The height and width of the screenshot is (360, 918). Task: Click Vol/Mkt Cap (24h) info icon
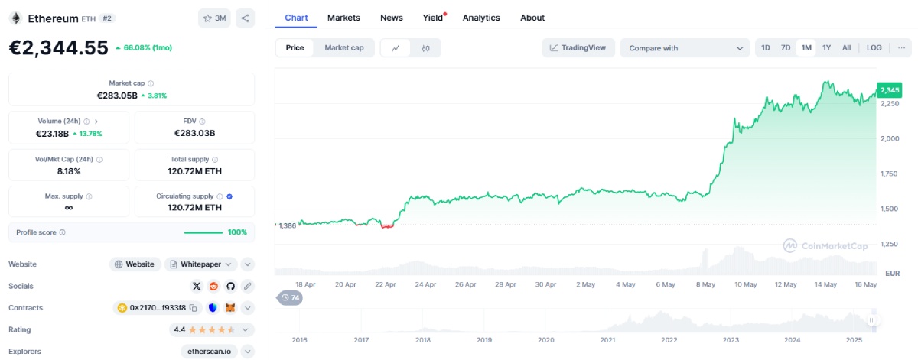click(x=99, y=159)
